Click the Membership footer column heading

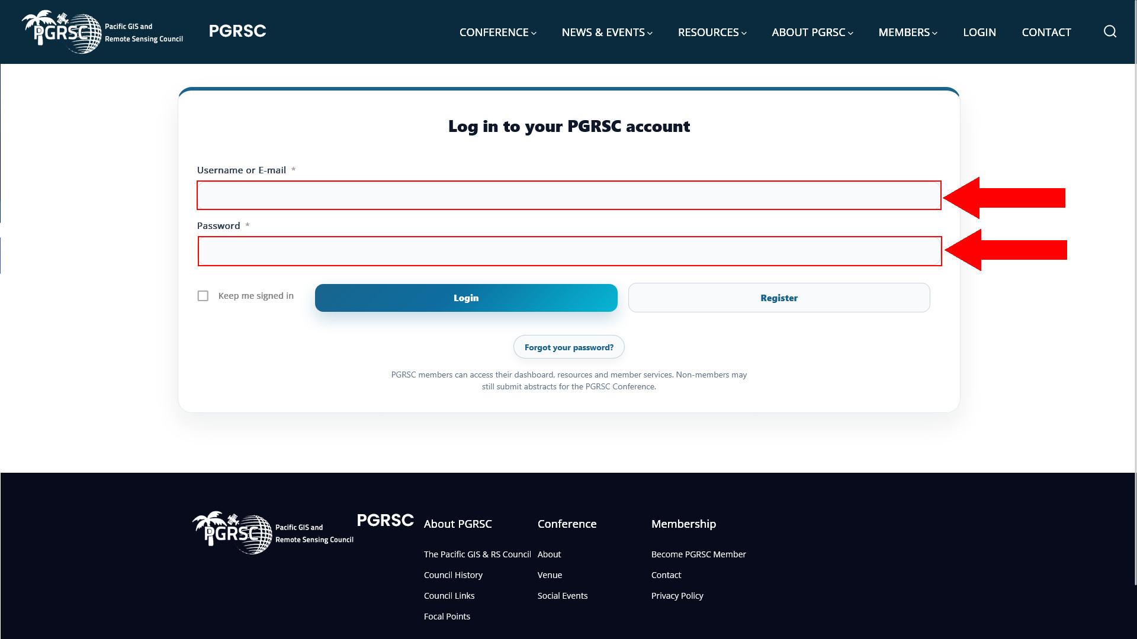684,524
